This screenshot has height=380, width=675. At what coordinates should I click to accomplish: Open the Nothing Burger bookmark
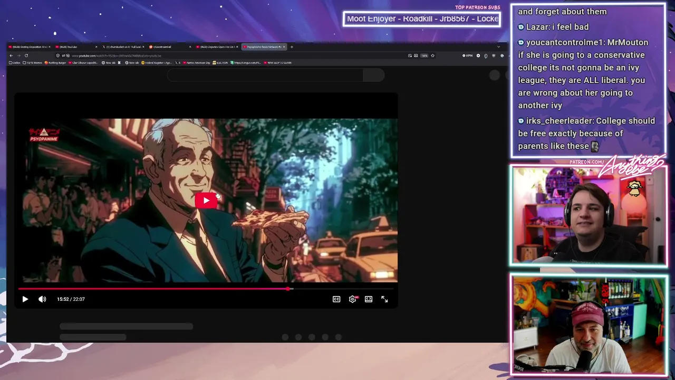click(x=56, y=63)
